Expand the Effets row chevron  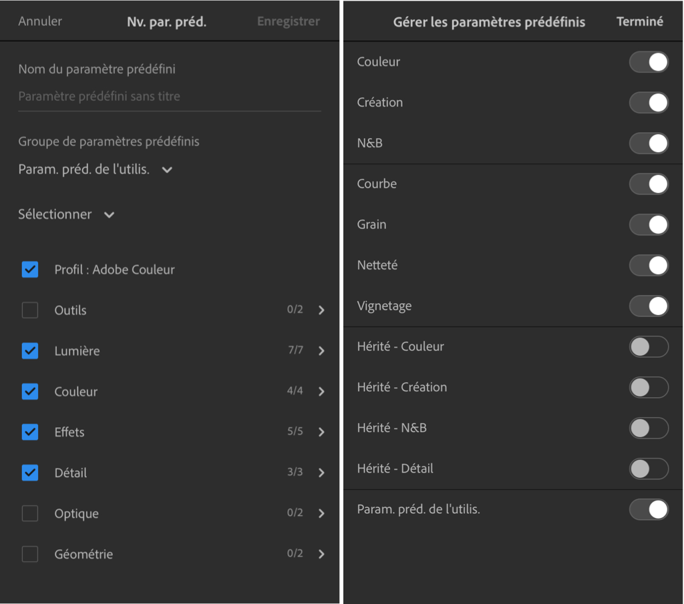pos(321,432)
